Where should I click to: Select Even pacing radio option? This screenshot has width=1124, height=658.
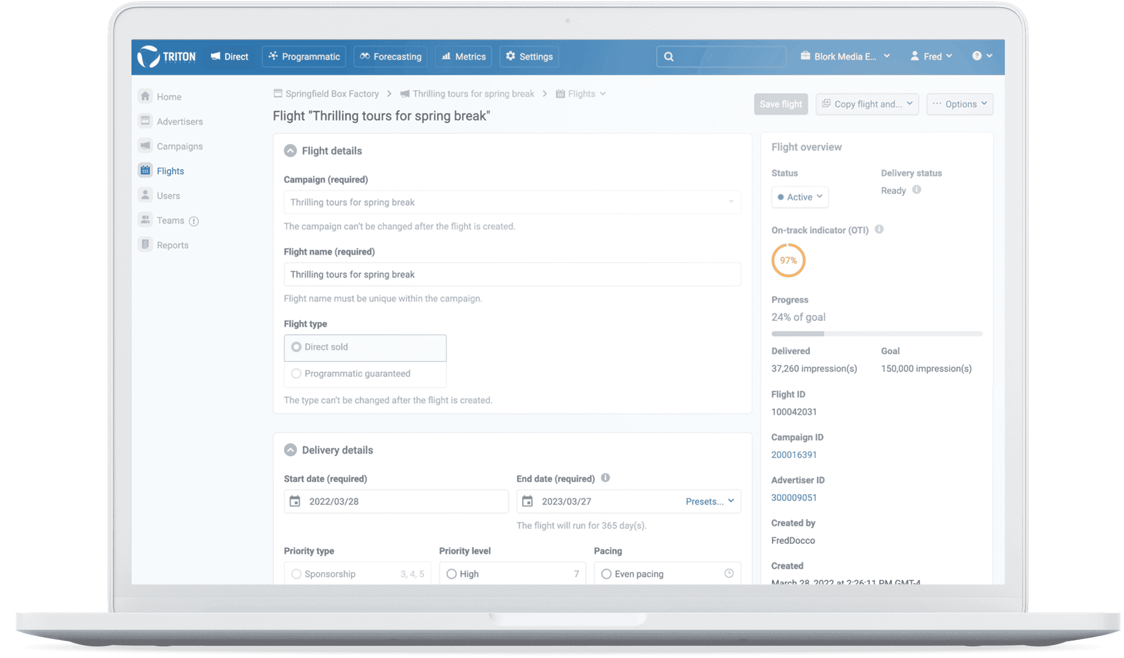point(606,574)
